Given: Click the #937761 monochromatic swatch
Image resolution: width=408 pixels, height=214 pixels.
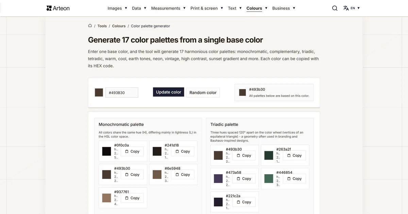Looking at the screenshot, I should (x=107, y=198).
